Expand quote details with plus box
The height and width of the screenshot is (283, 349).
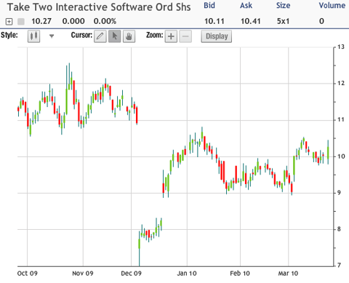[9, 22]
